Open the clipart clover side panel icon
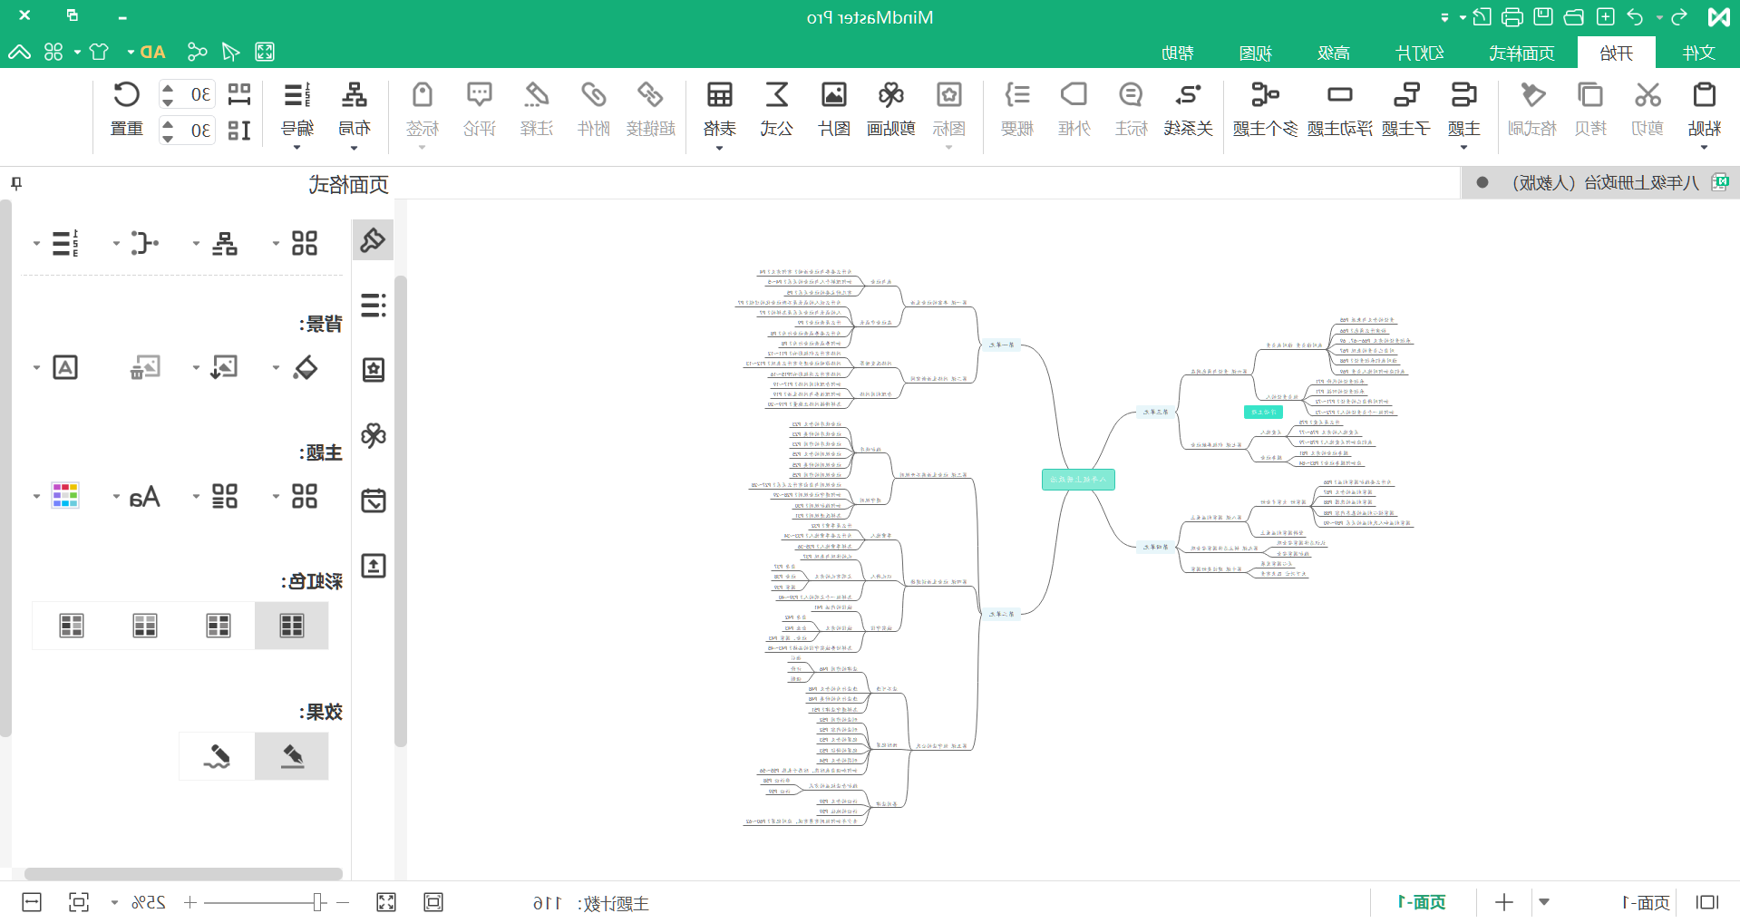The image size is (1740, 923). (374, 435)
